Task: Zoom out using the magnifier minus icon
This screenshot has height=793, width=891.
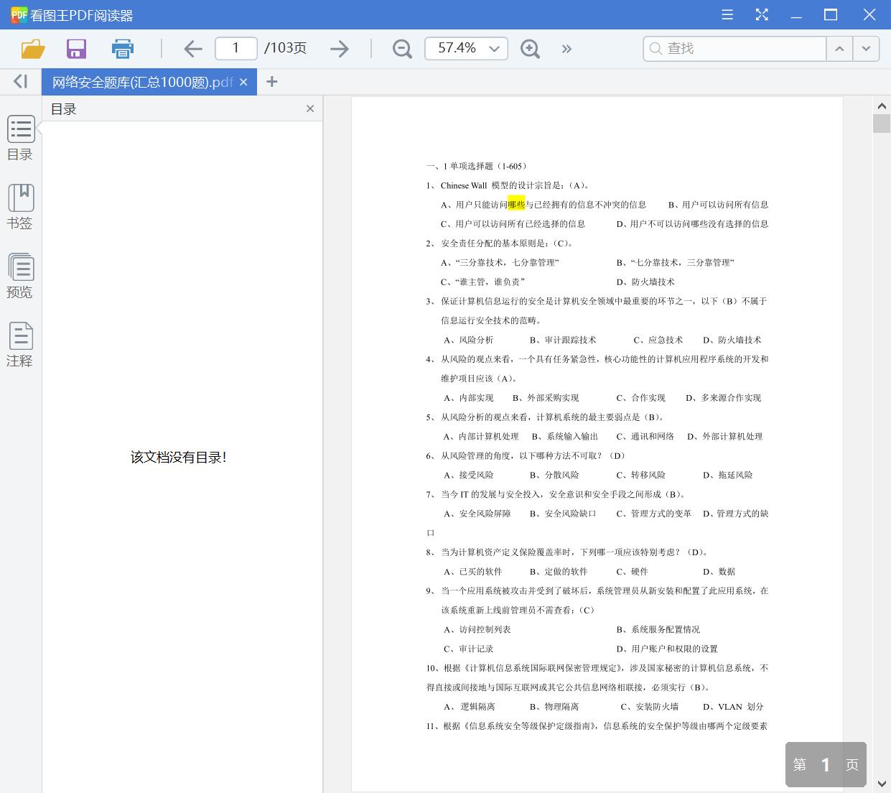Action: tap(401, 48)
